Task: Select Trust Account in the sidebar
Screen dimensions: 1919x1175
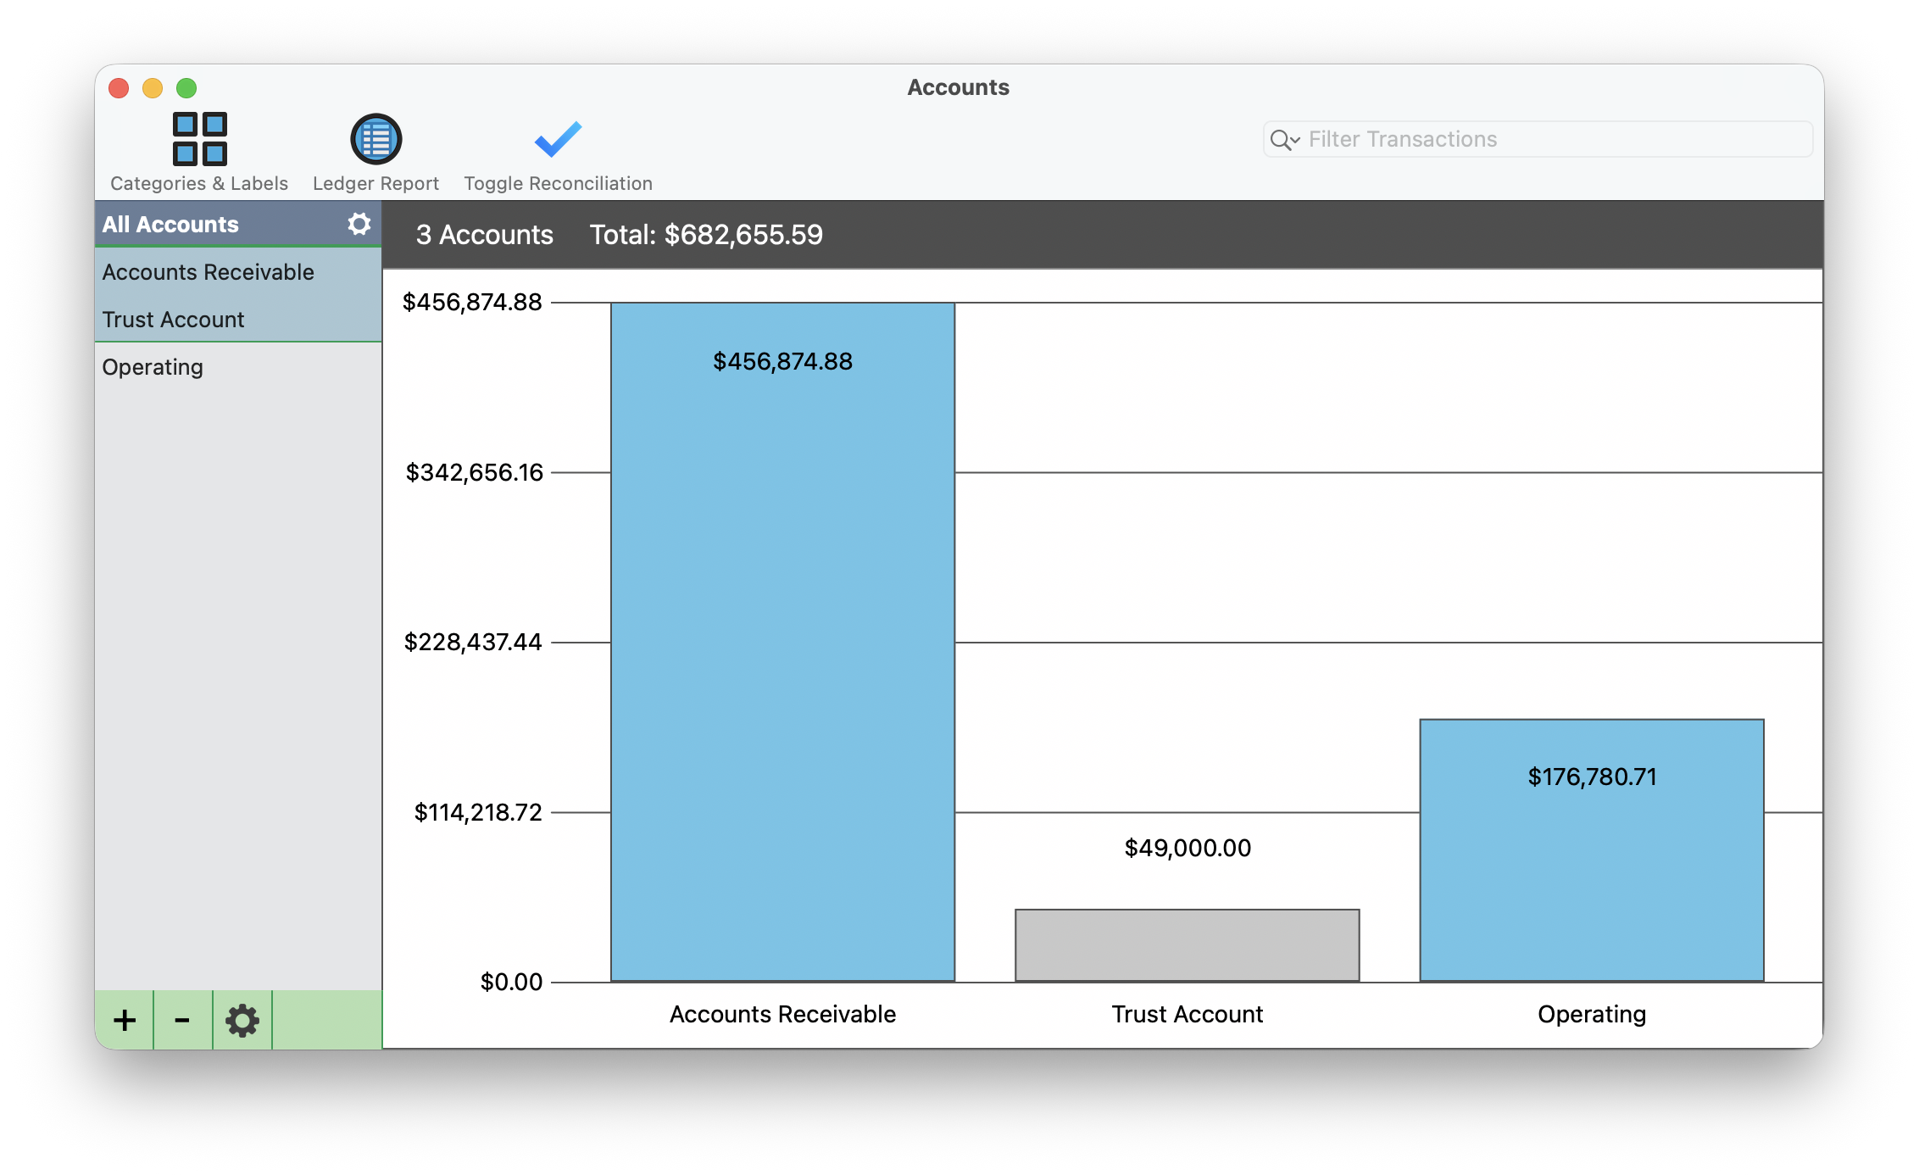Action: click(172, 320)
